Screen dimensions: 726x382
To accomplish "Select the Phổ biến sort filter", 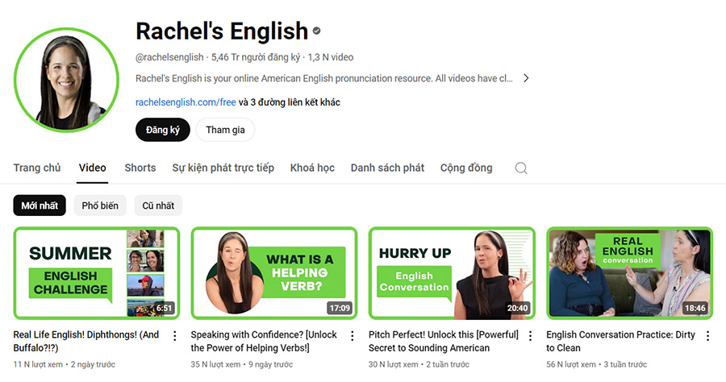I will coord(100,206).
